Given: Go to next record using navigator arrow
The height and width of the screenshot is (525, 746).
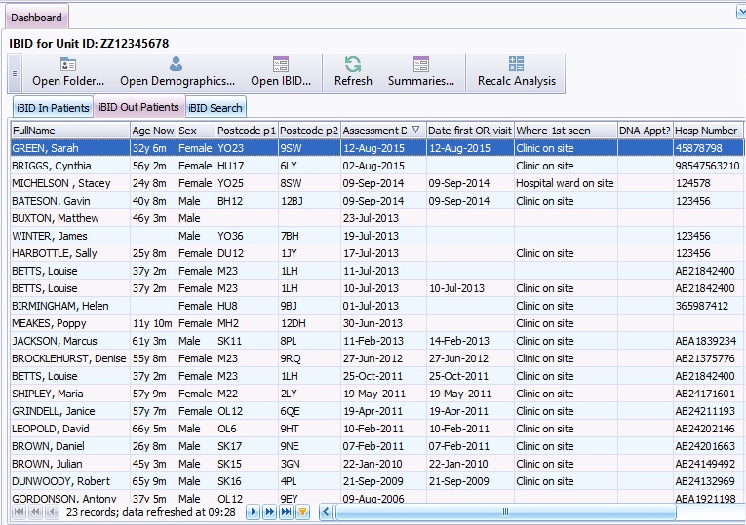Looking at the screenshot, I should tap(253, 511).
